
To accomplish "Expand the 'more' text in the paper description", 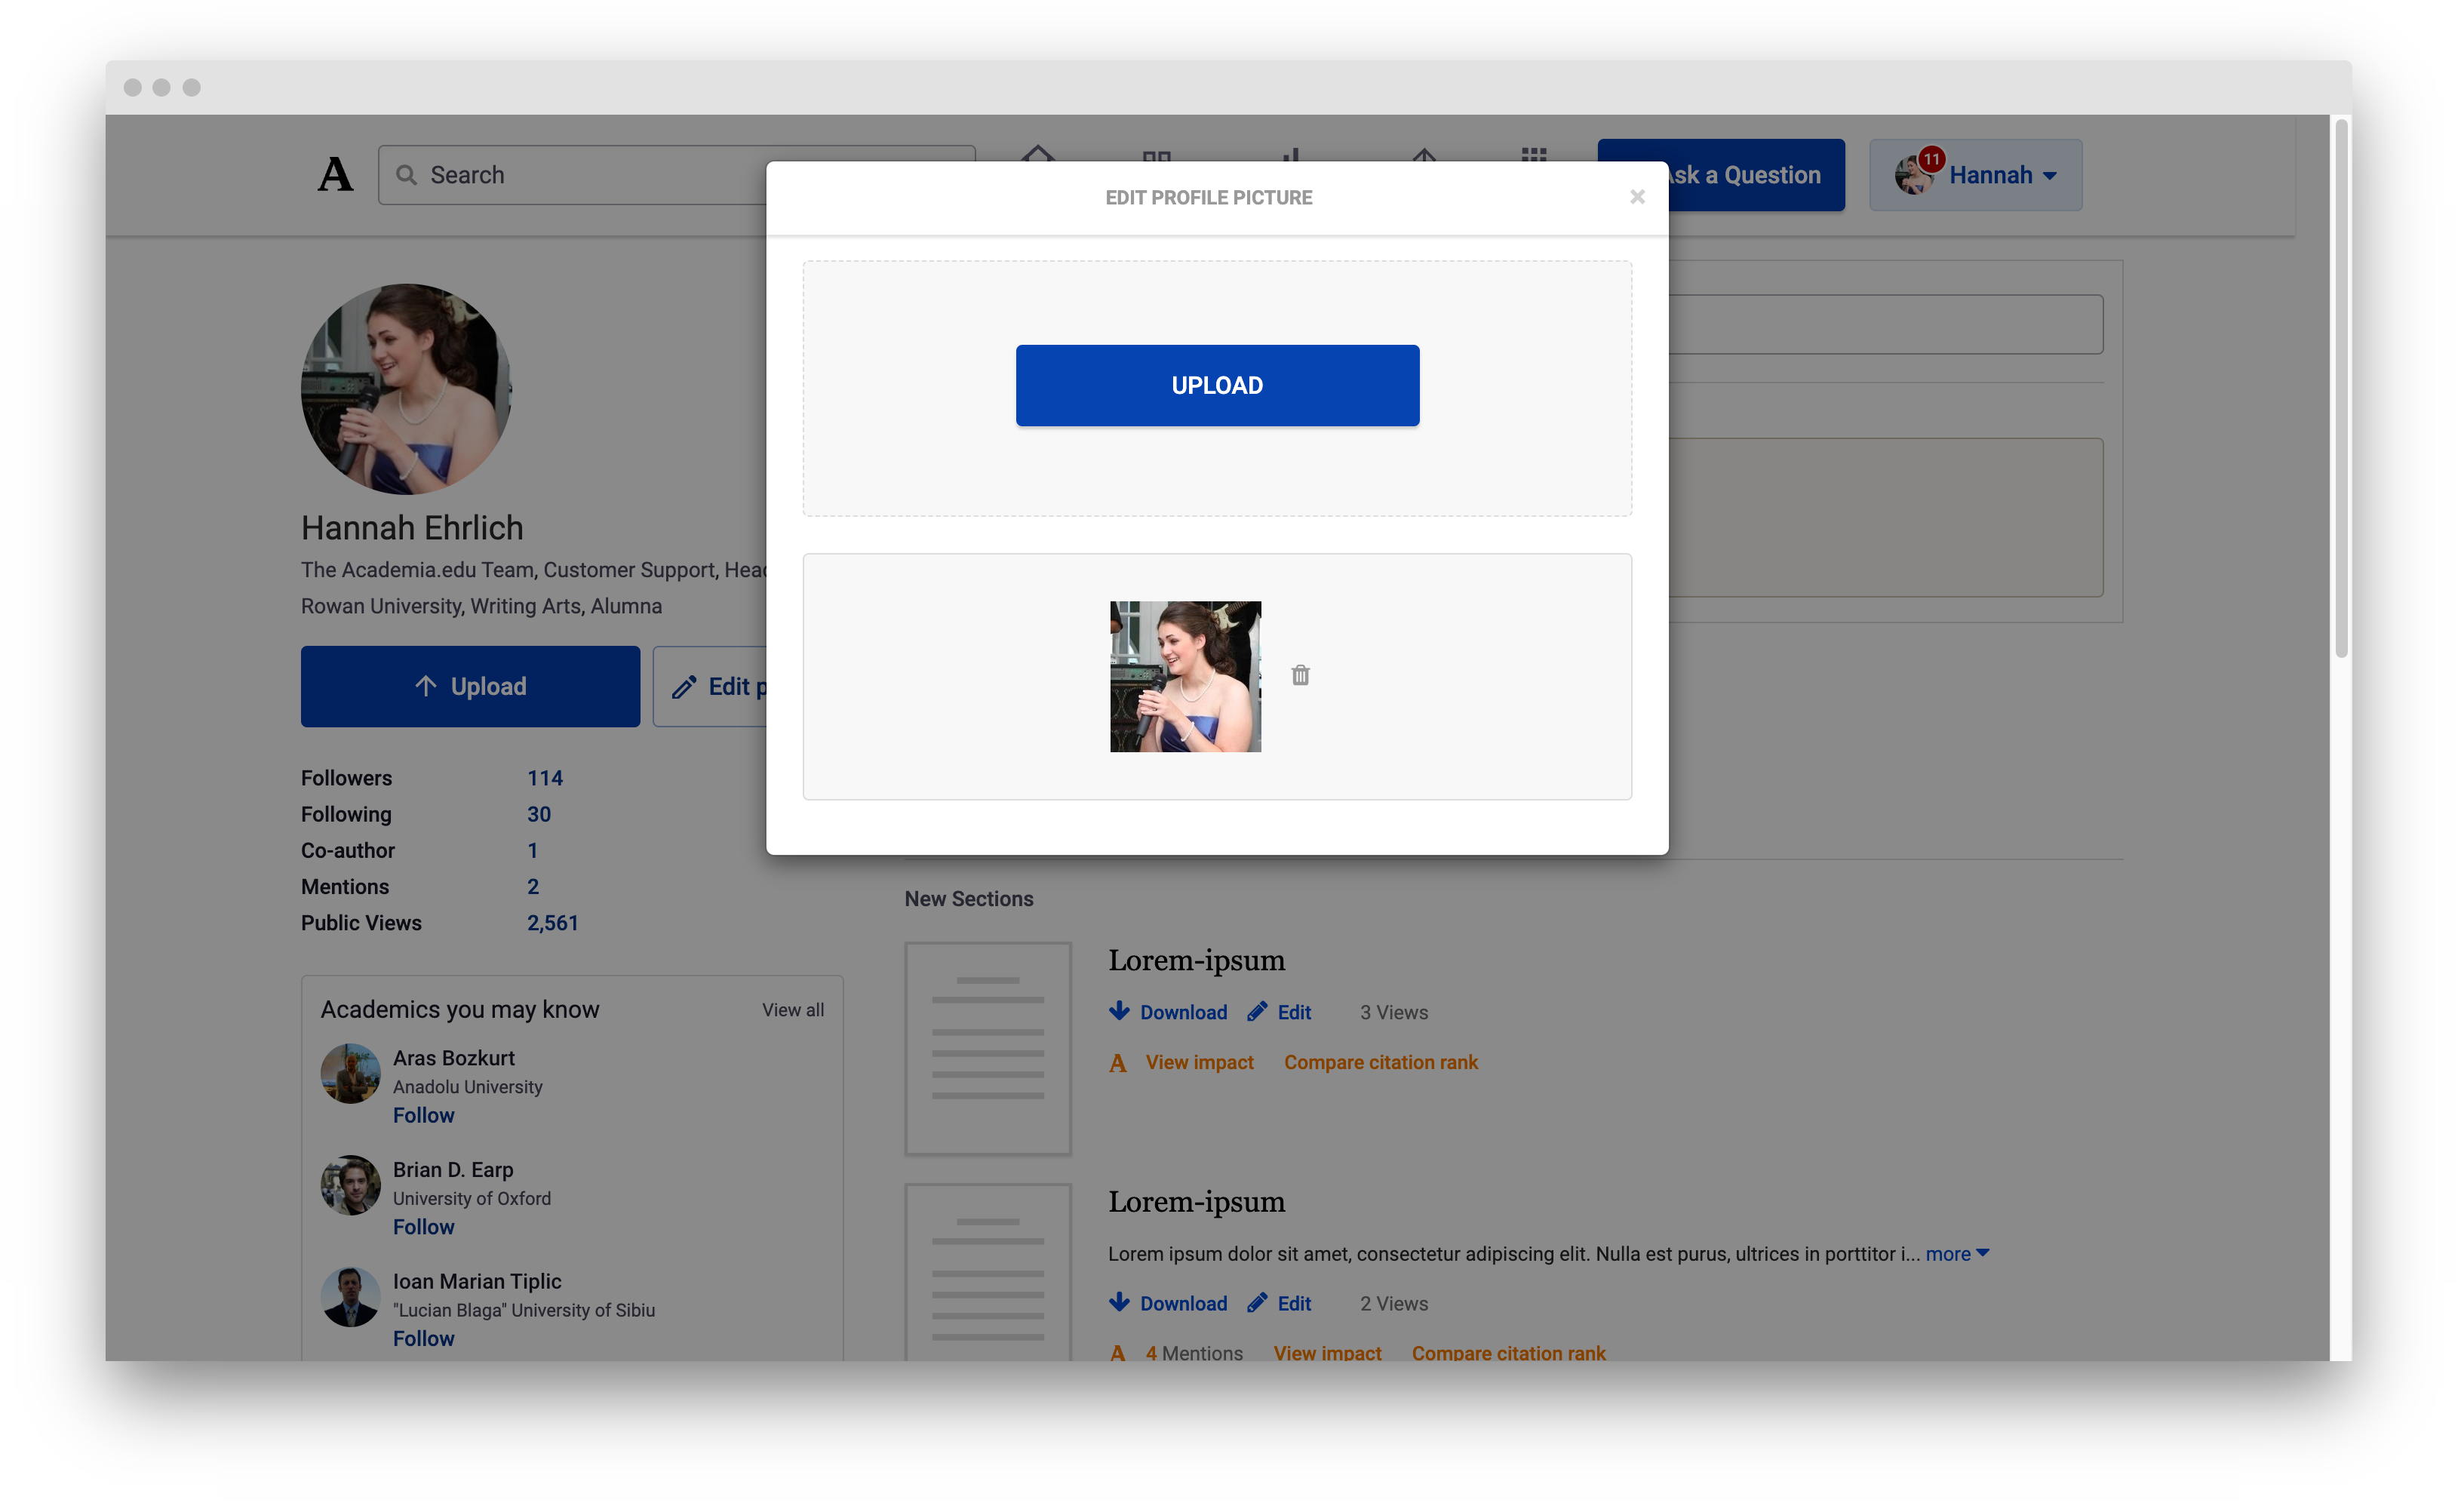I will tap(1947, 1253).
